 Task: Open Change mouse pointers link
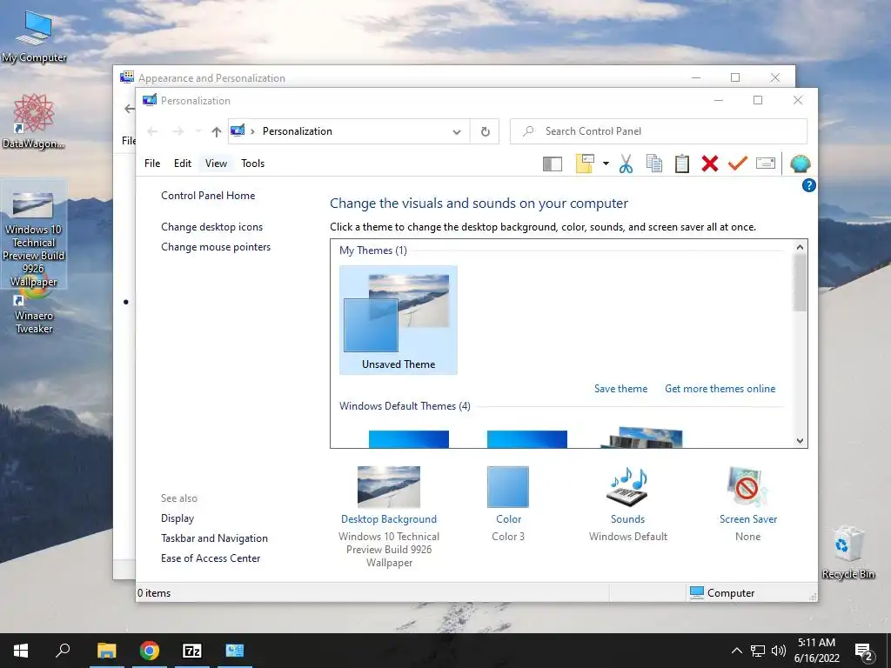pyautogui.click(x=216, y=247)
